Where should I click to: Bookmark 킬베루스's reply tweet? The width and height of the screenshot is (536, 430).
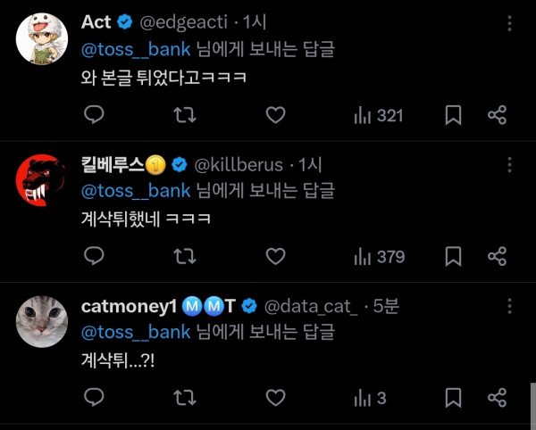453,257
